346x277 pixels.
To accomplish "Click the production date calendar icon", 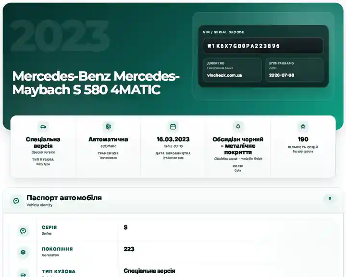I will [x=173, y=126].
